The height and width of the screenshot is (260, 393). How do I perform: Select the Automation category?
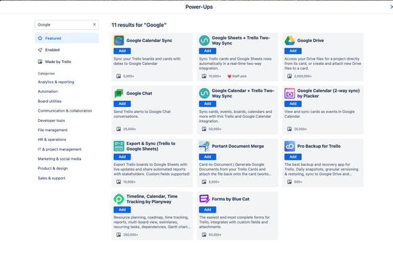(x=47, y=91)
